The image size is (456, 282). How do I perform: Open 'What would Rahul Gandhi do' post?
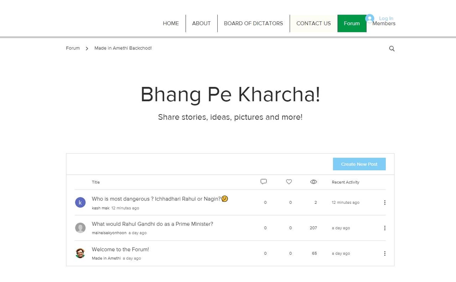(x=152, y=224)
